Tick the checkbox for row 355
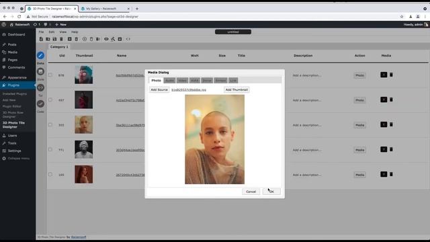This screenshot has width=430, height=242. [x=50, y=124]
